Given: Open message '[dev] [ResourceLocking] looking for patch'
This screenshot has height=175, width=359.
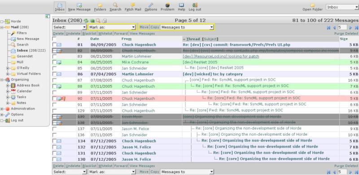Looking at the screenshot, I should [x=221, y=56].
